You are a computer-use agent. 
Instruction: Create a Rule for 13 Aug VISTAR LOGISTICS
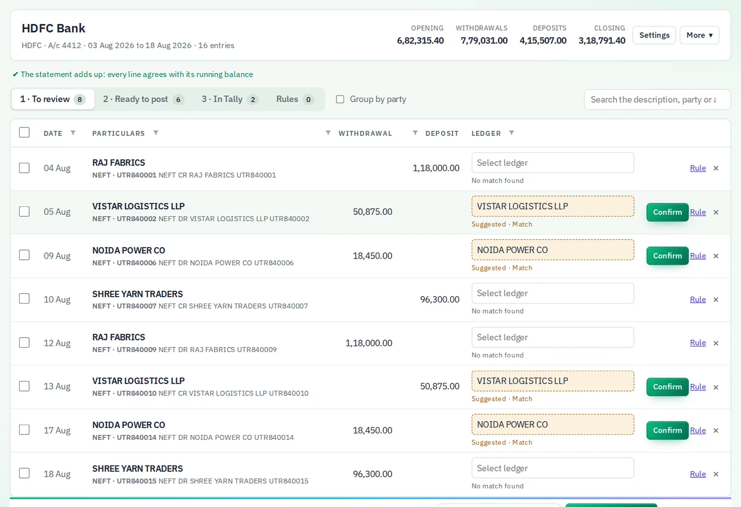(x=698, y=387)
